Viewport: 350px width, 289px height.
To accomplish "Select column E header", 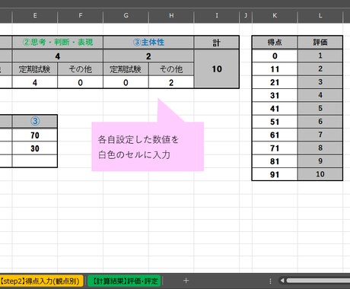I will point(35,16).
